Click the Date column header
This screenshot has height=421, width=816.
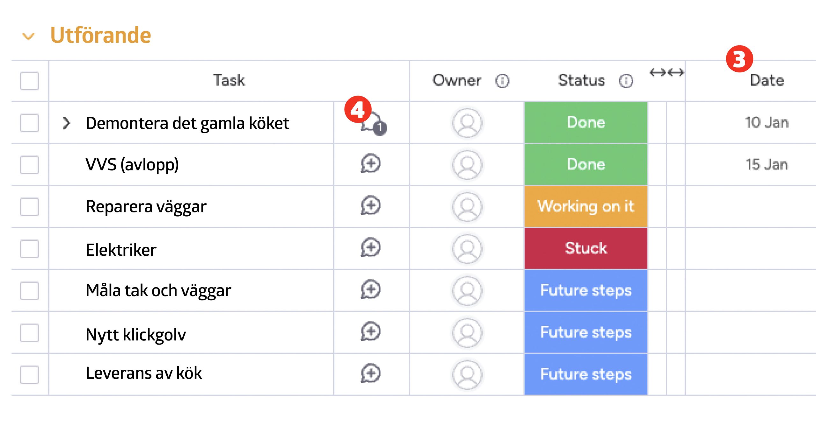[x=767, y=80]
